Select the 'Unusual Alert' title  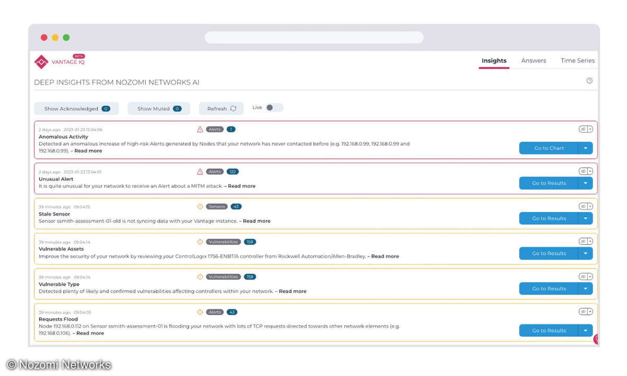click(x=56, y=179)
